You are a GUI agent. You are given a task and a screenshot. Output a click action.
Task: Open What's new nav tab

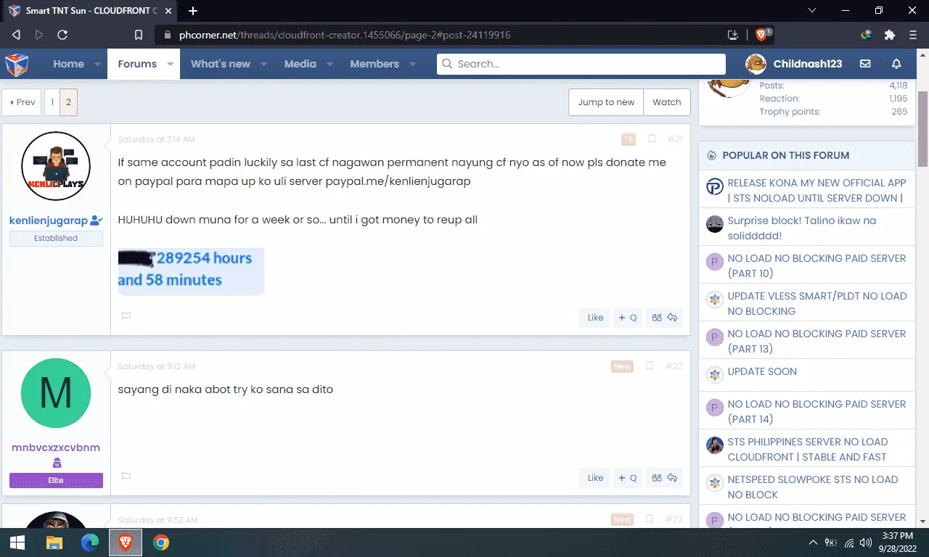tap(221, 64)
